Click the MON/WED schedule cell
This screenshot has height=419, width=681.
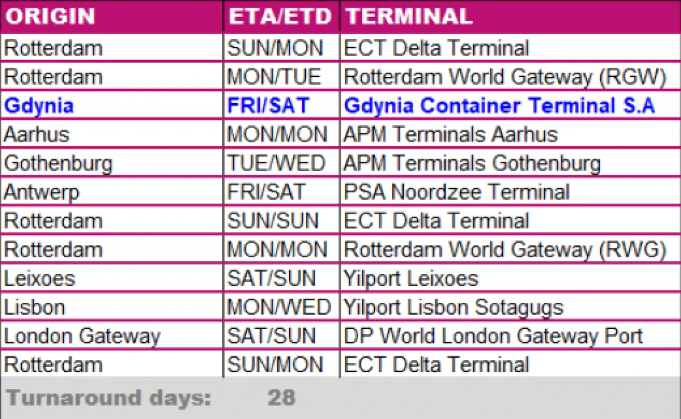pos(279,307)
